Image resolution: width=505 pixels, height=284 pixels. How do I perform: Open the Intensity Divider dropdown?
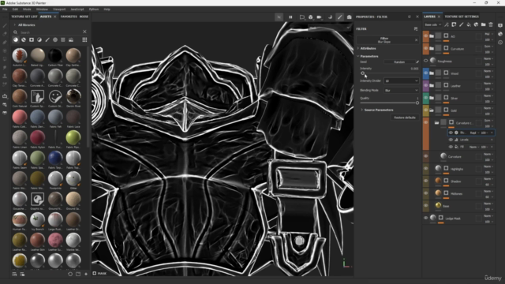402,80
